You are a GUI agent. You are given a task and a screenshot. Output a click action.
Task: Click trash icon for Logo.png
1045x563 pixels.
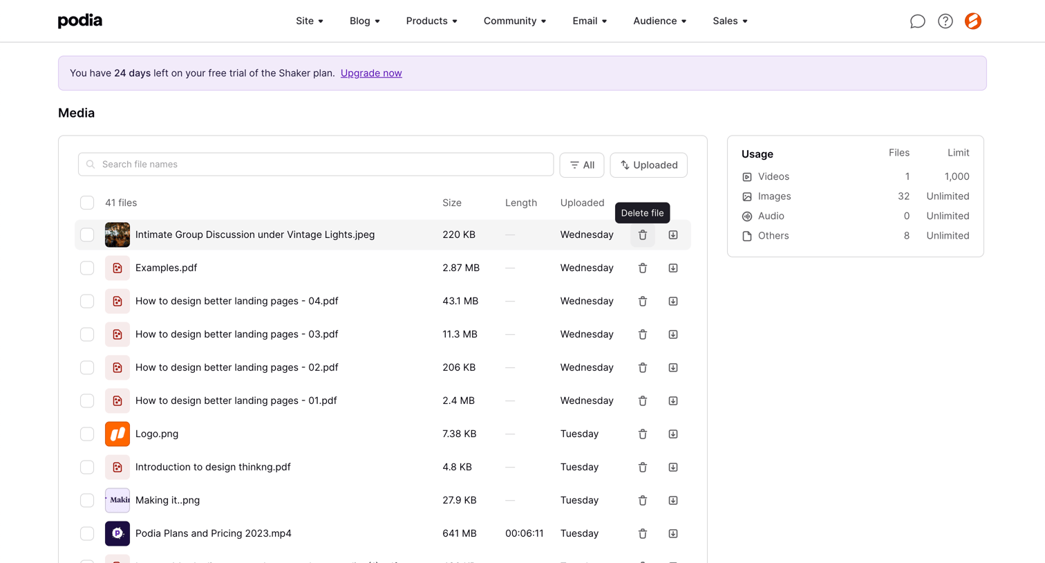[x=643, y=434]
